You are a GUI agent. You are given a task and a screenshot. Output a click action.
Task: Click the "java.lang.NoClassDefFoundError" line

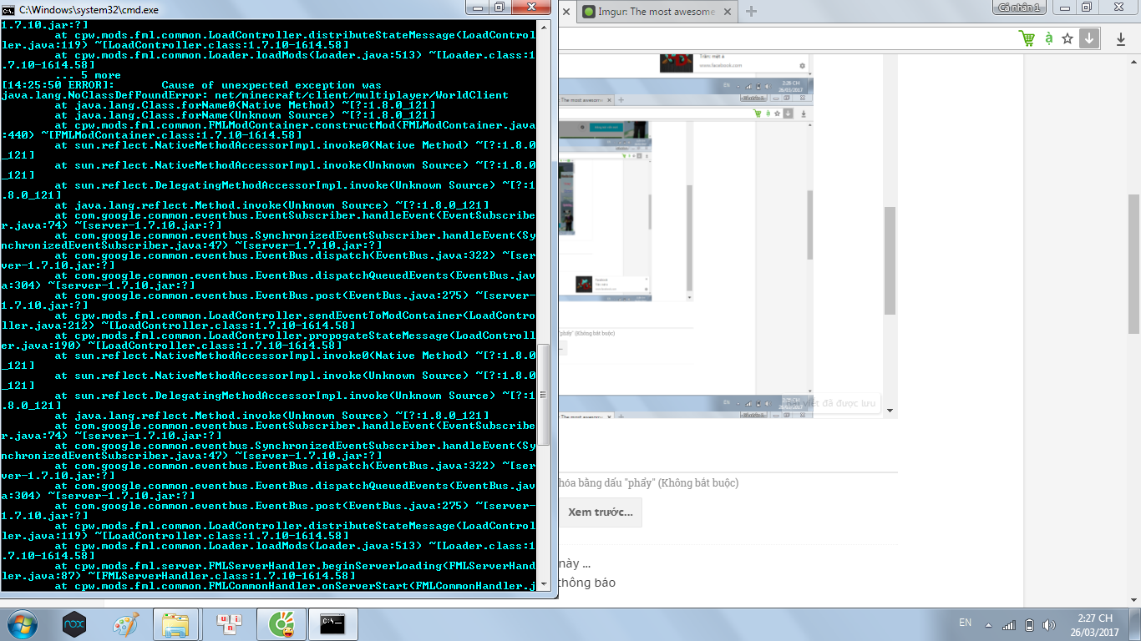pyautogui.click(x=255, y=95)
